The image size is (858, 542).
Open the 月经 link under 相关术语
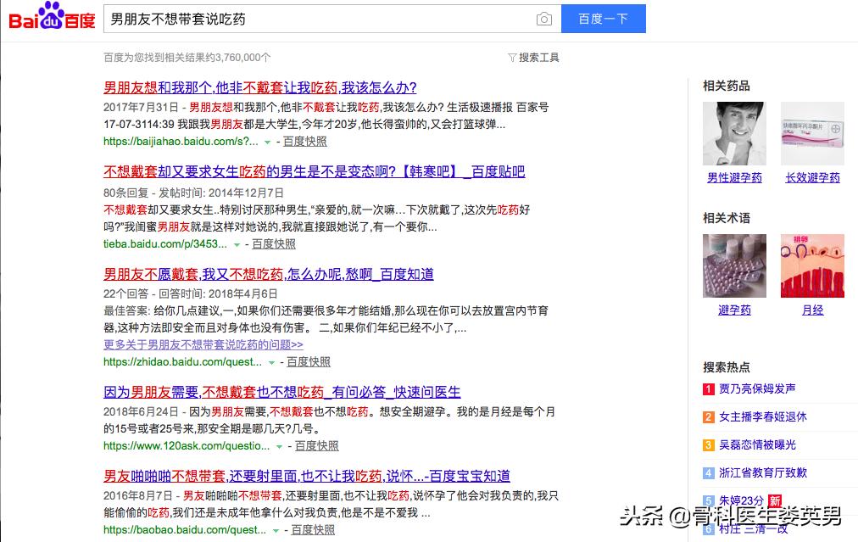point(811,310)
